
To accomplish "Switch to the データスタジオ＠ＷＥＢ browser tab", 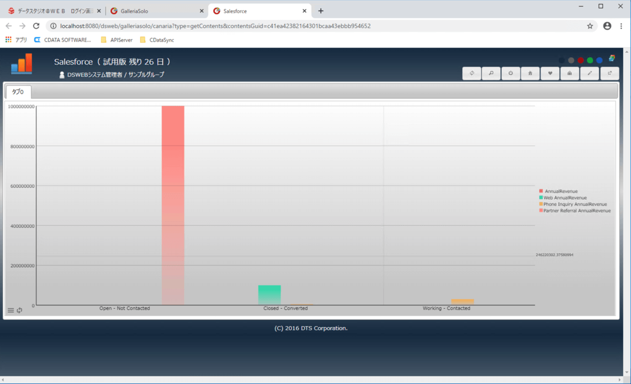I will 54,11.
